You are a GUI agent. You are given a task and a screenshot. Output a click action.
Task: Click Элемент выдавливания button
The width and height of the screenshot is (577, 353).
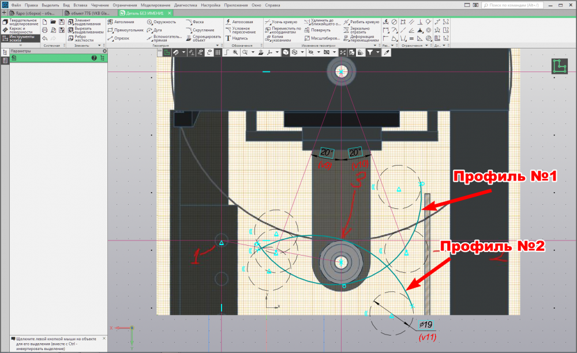point(85,21)
